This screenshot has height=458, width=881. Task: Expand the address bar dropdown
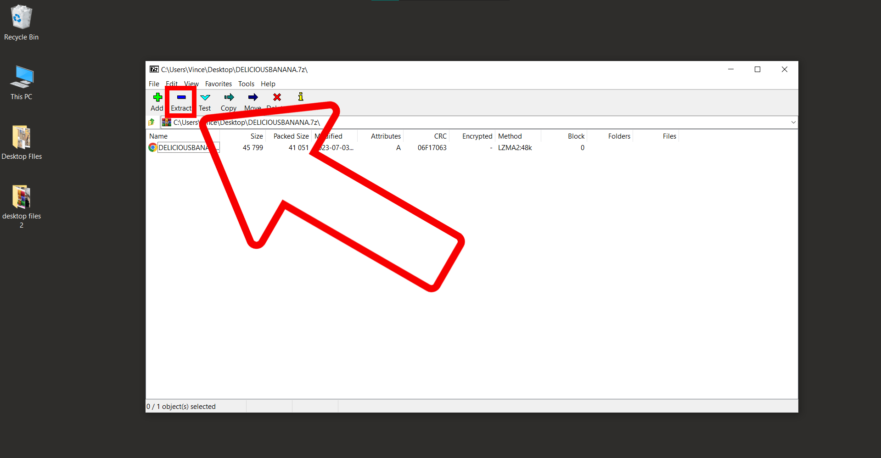pos(793,122)
